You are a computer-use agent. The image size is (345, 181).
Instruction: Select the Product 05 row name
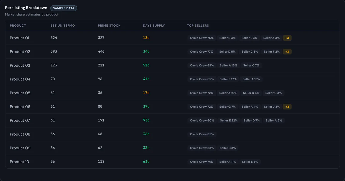pos(20,93)
